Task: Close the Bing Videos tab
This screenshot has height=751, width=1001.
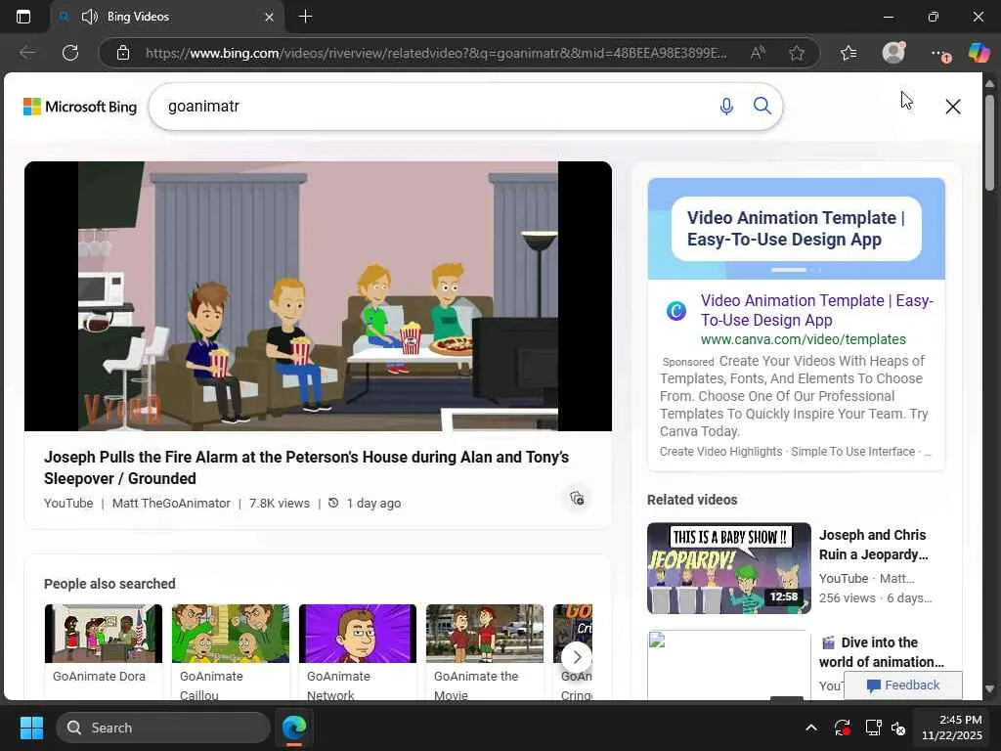Action: click(270, 18)
